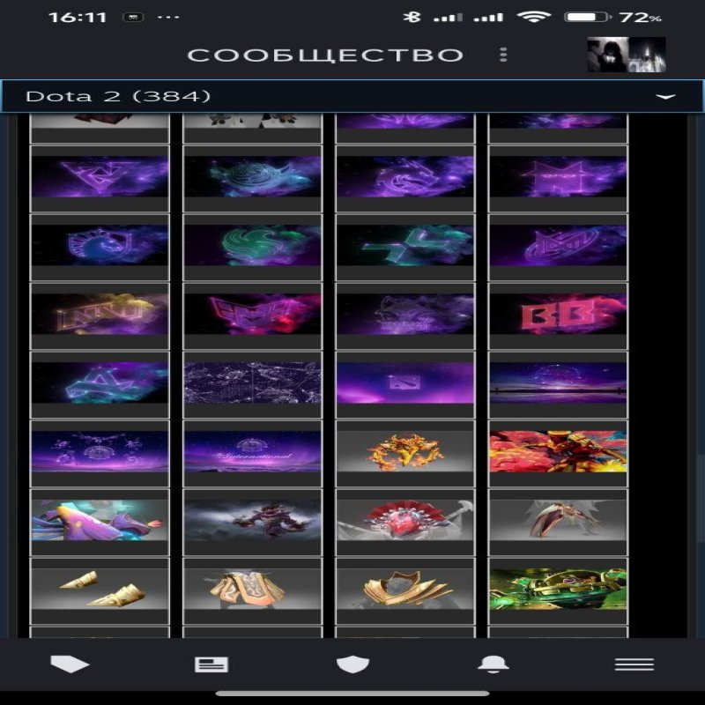Click the white arrow on Dota 2 dropdown

[665, 97]
